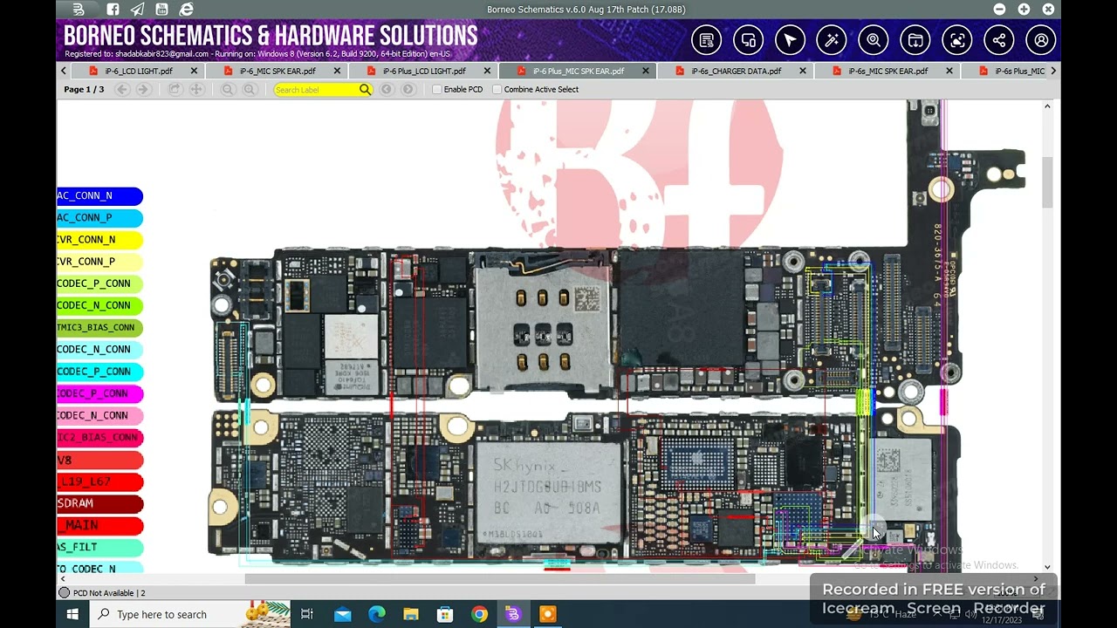Click the share round icon
This screenshot has width=1117, height=628.
point(999,40)
